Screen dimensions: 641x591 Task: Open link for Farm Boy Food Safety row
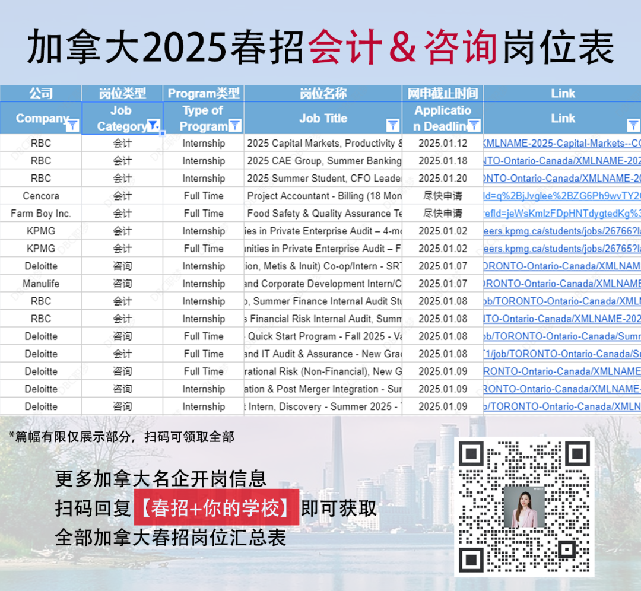click(561, 214)
